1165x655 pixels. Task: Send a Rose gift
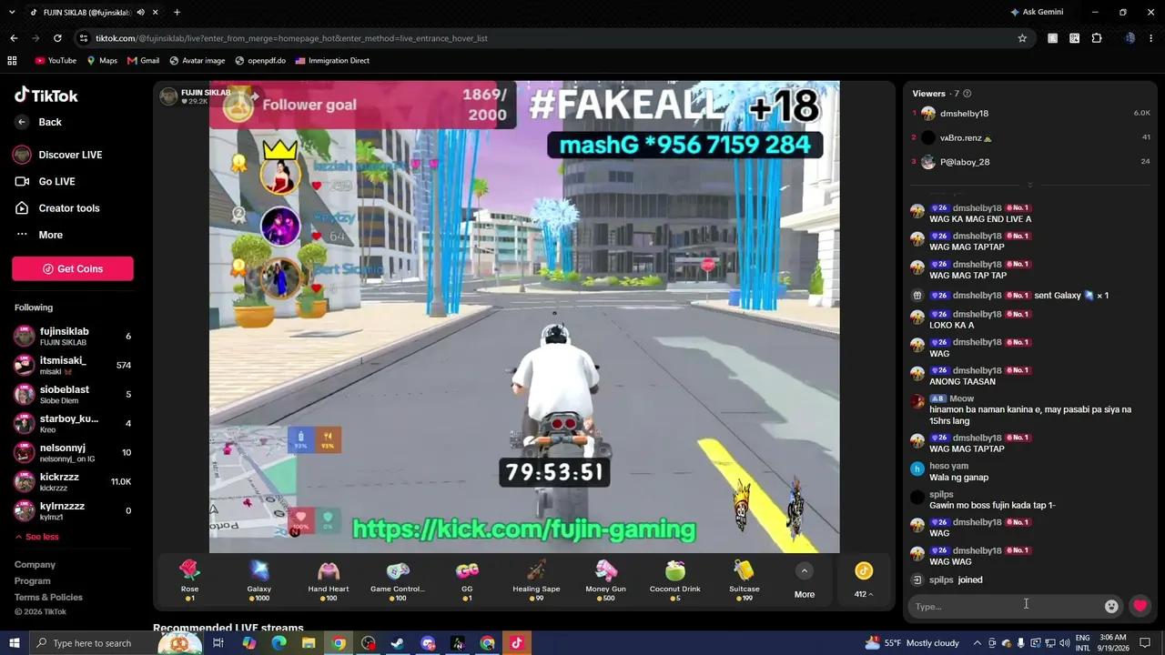coord(189,579)
